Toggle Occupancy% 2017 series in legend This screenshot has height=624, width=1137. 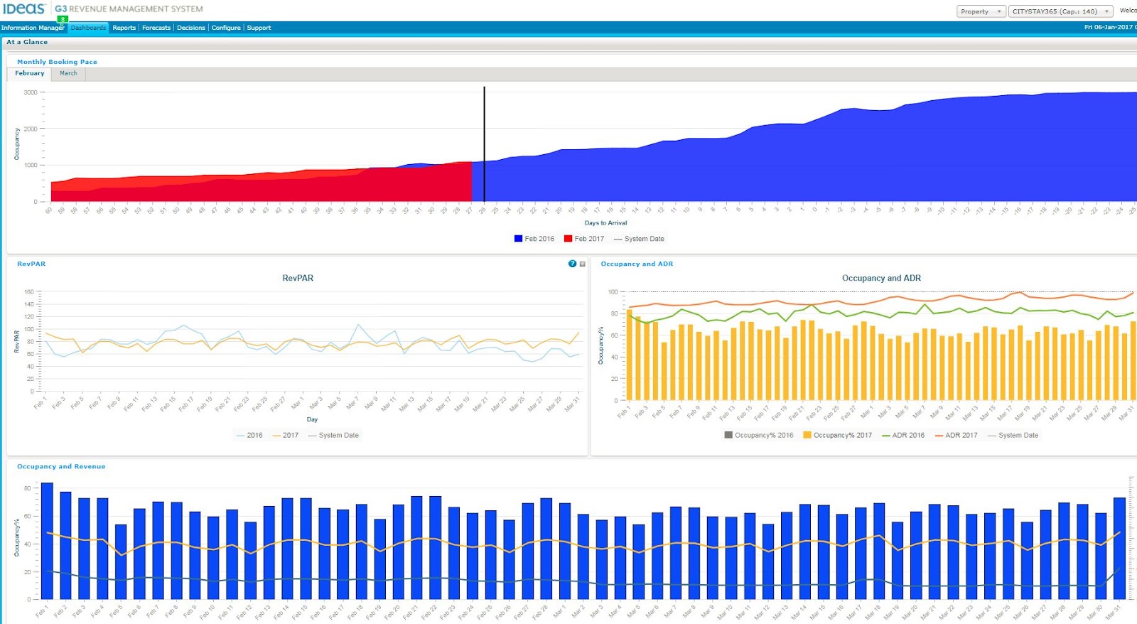pos(837,435)
